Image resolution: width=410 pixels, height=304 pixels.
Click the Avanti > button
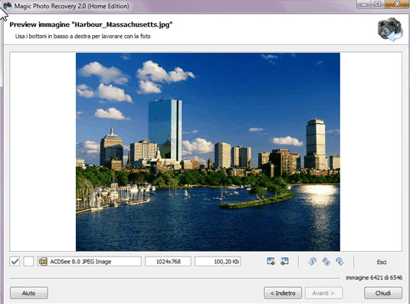tap(323, 293)
